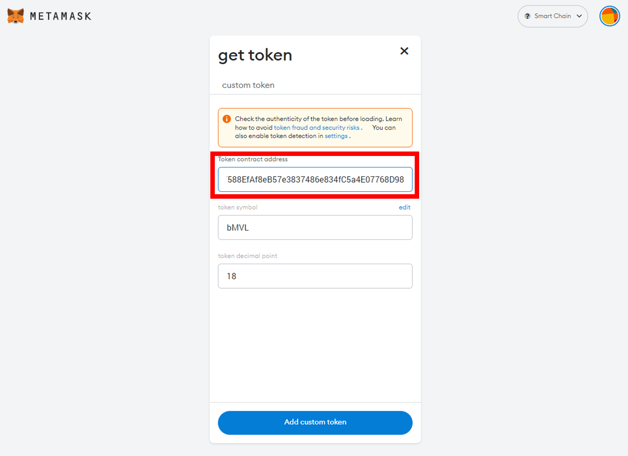
Task: Click the chevron arrow next to Smart Chain
Action: coord(579,16)
